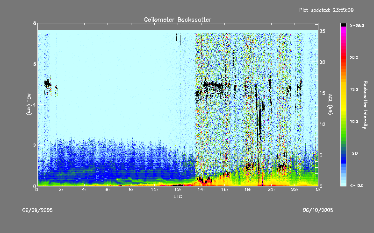Pick the red band of the colorbar
Viewport: 374px width, 233px height.
click(343, 58)
